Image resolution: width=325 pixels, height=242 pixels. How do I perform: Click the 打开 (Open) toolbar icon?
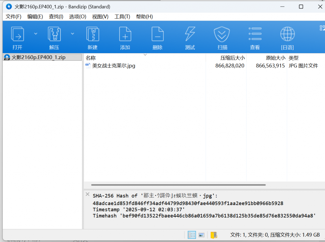coord(17,34)
